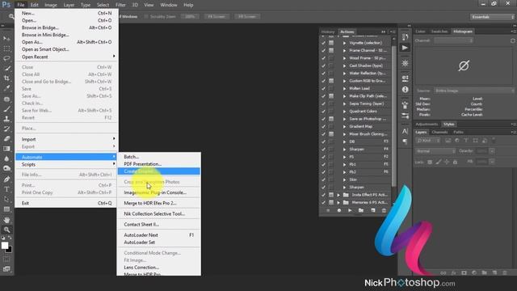Click the background color swatch
517x291 pixels.
[x=9, y=250]
